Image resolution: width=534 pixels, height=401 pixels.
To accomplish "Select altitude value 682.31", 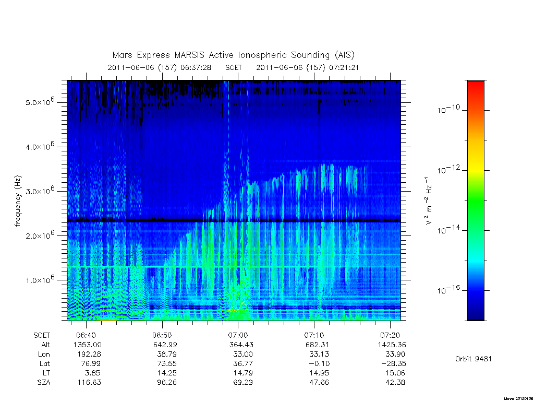I will point(317,345).
